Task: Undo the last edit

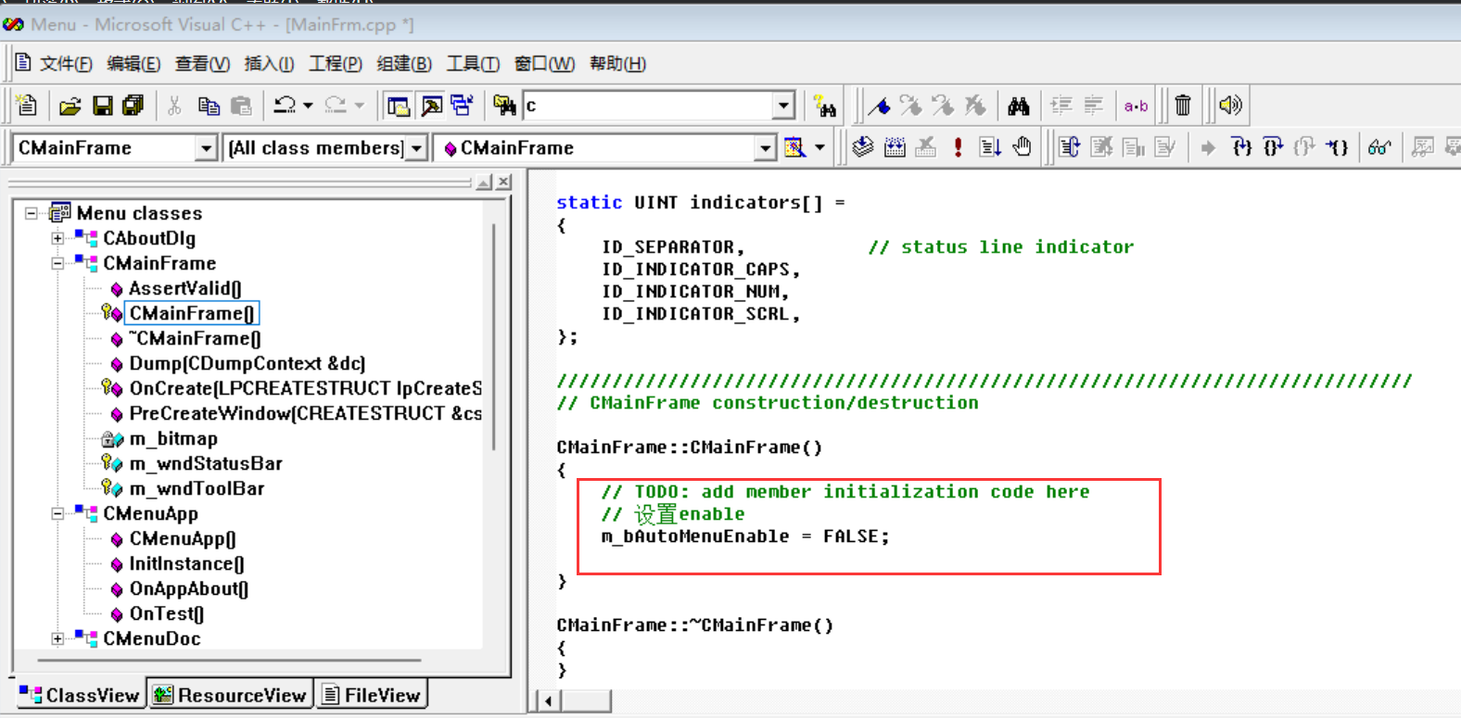Action: [285, 106]
